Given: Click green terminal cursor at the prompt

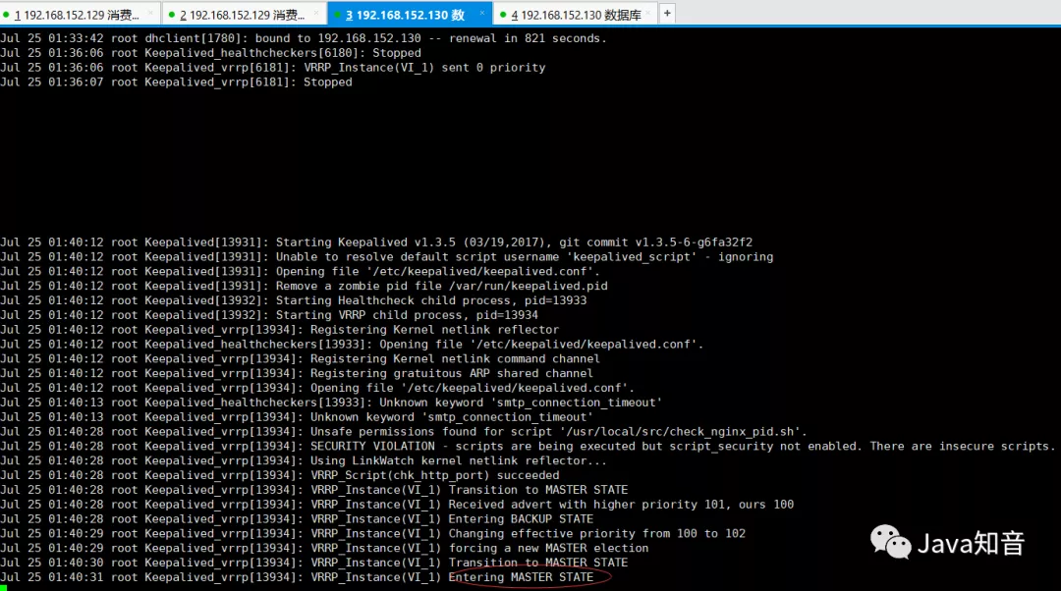Looking at the screenshot, I should point(3,588).
